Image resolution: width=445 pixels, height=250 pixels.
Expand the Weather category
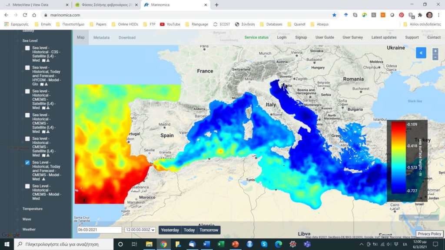point(29,229)
